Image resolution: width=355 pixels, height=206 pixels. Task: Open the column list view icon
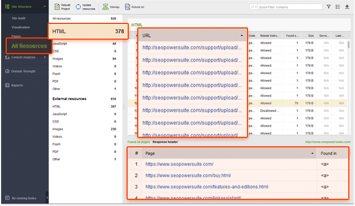point(338,7)
